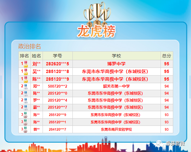Select the name cell 罗**
The width and height of the screenshot is (191, 152).
pos(37,100)
